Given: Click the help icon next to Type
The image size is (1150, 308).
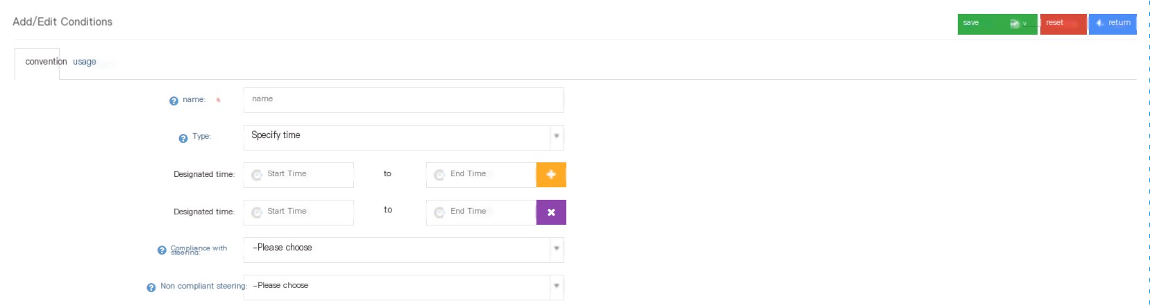Looking at the screenshot, I should pos(183,138).
